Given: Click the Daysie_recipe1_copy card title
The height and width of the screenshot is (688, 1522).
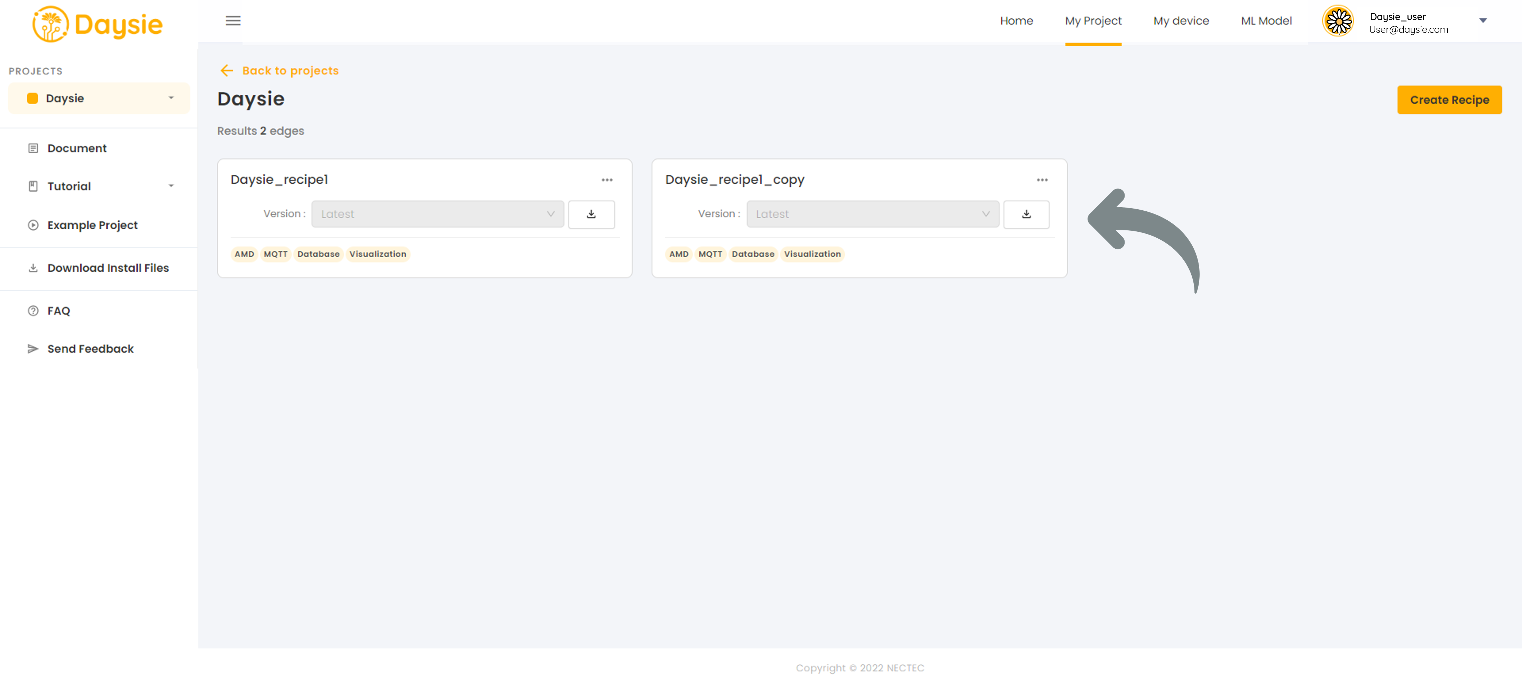Looking at the screenshot, I should click(x=734, y=180).
